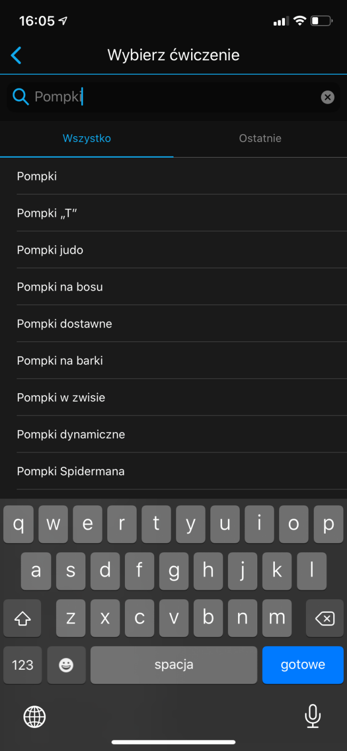347x751 pixels.
Task: Select the Pompki na barki entry
Action: tap(173, 361)
